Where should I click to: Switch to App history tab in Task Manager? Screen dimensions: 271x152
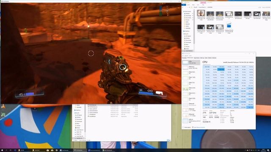coord(196,58)
